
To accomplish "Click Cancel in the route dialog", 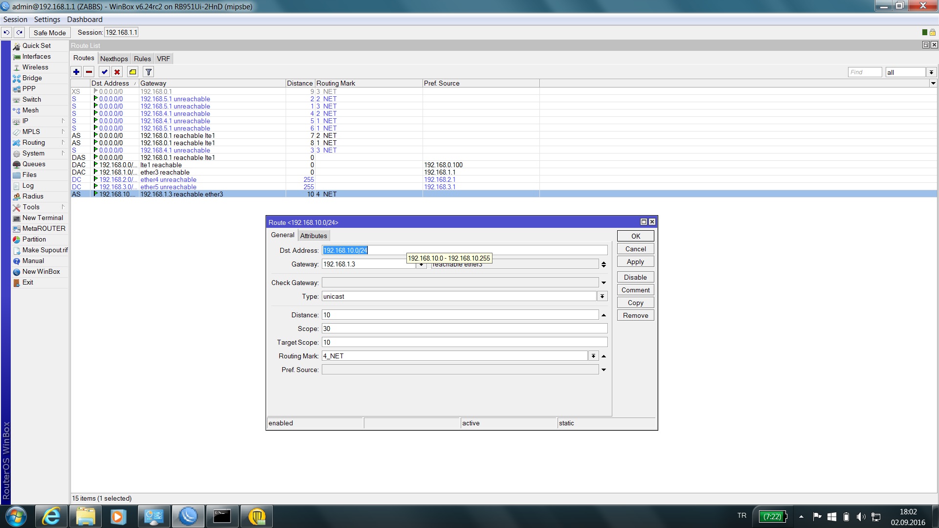I will [635, 249].
